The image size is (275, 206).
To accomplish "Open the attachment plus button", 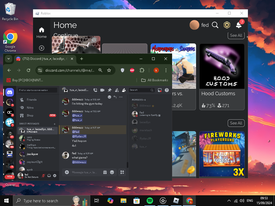I will click(x=67, y=172).
